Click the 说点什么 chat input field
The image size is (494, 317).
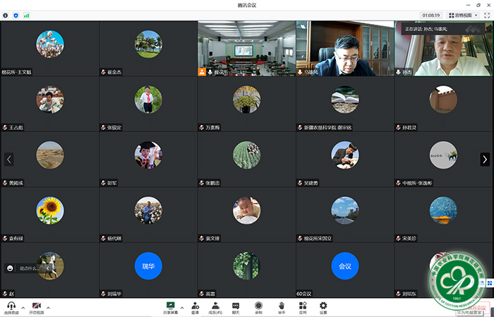pyautogui.click(x=28, y=268)
